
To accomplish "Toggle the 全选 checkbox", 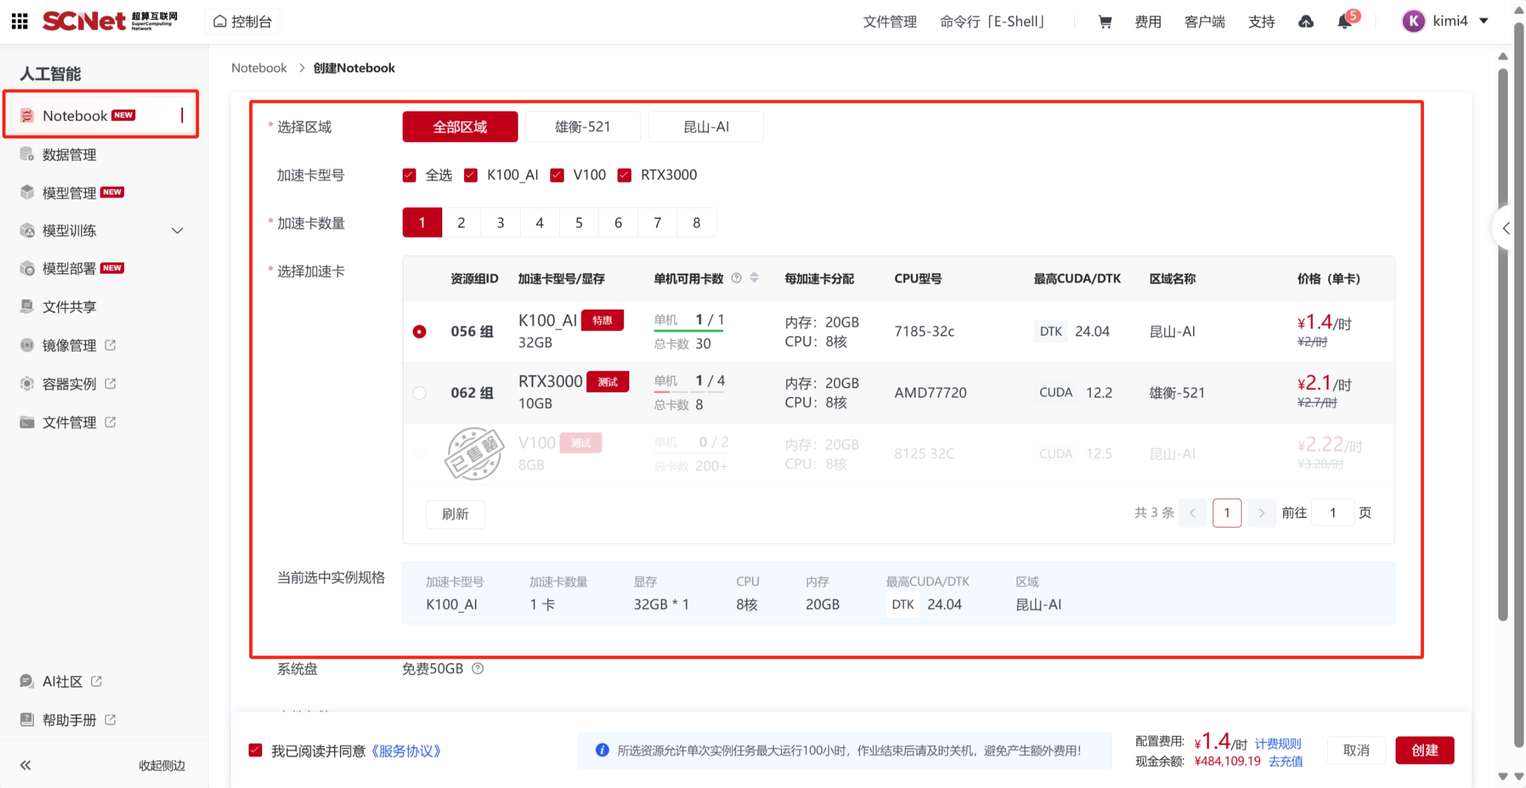I will click(409, 175).
